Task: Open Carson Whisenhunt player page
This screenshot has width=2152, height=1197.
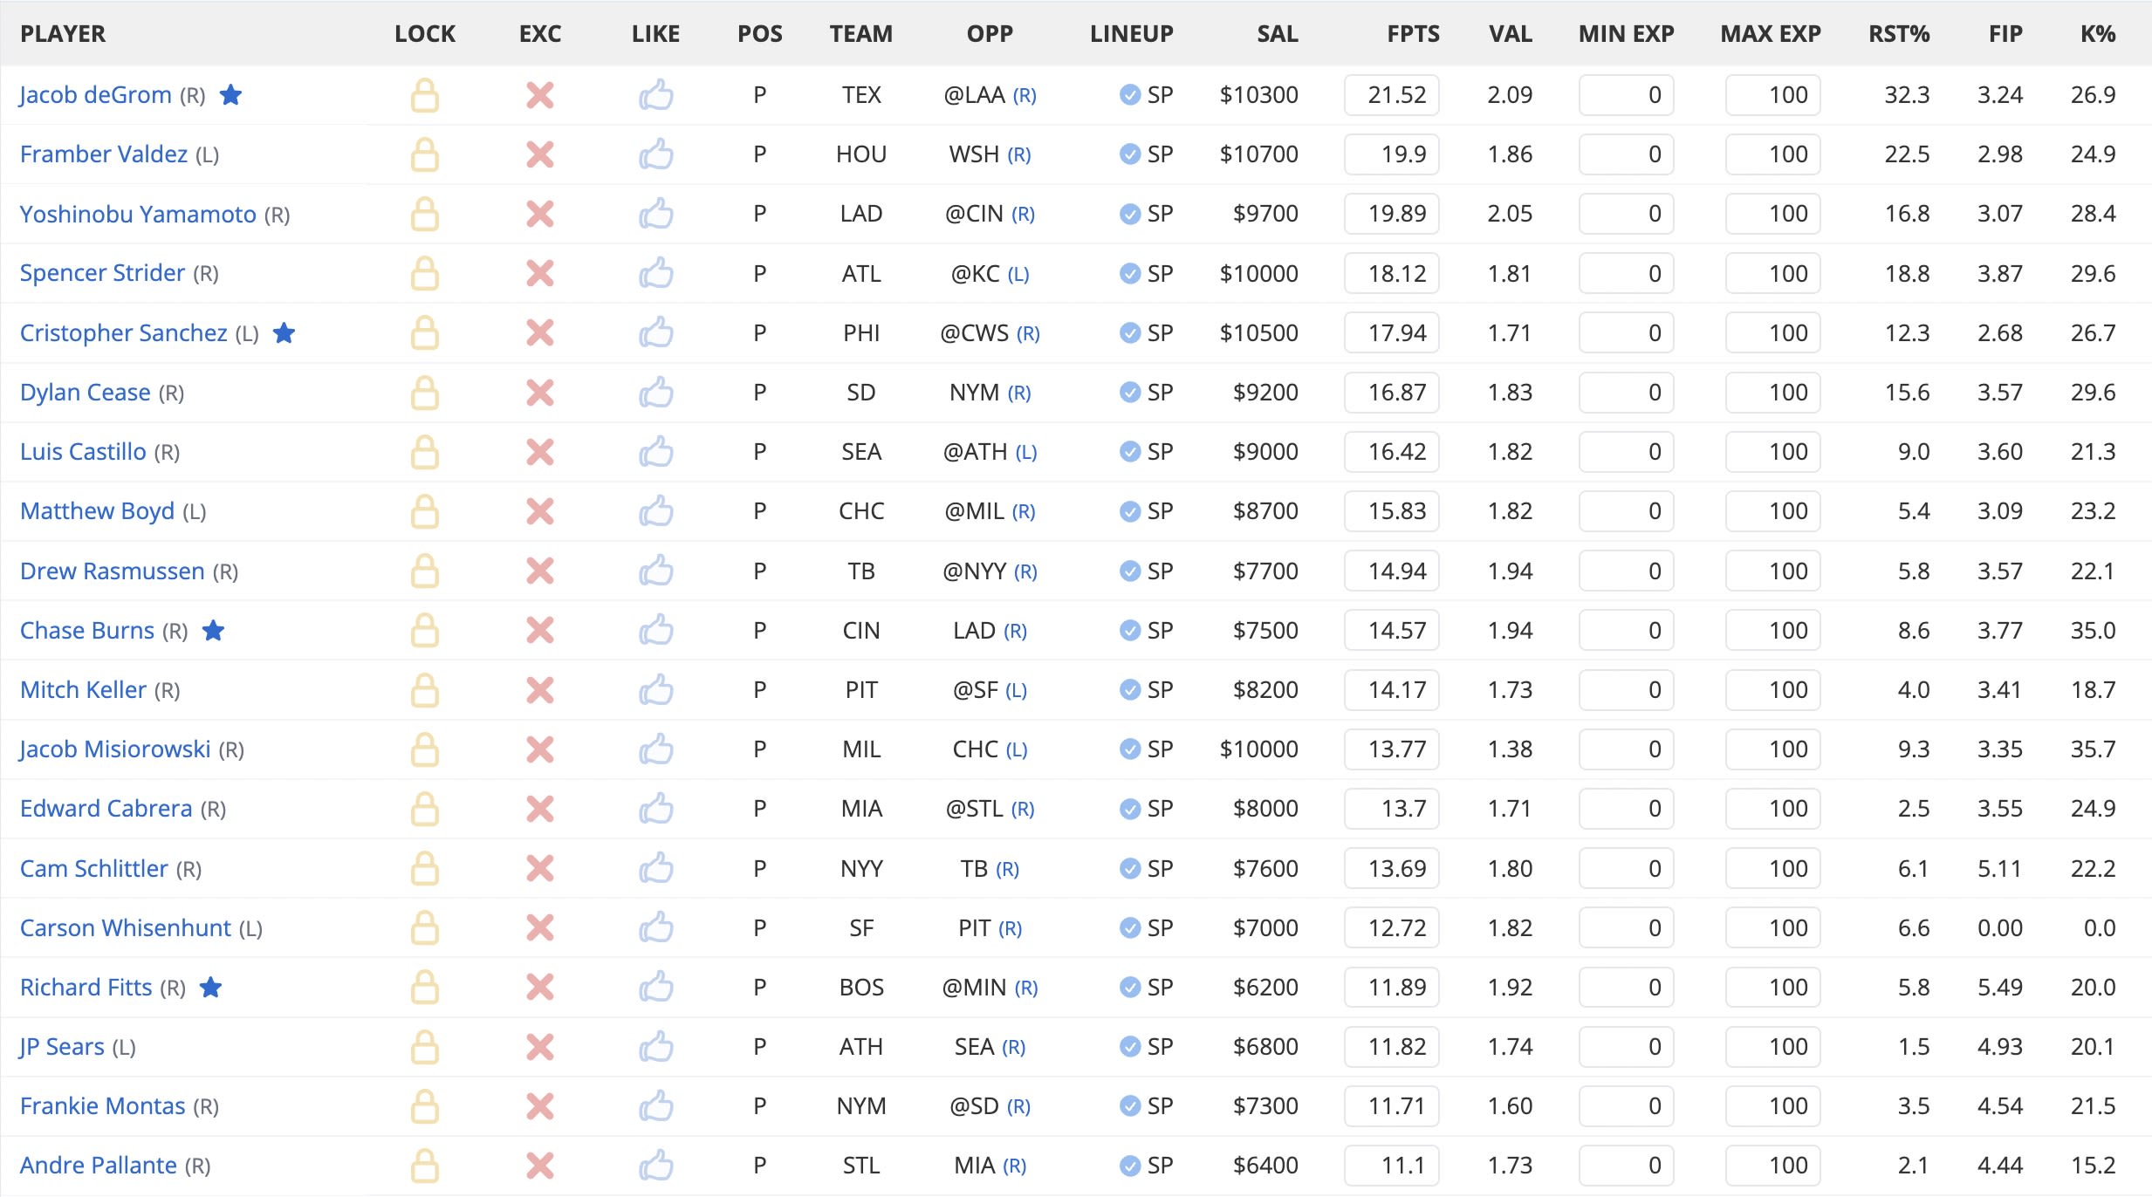Action: click(126, 927)
